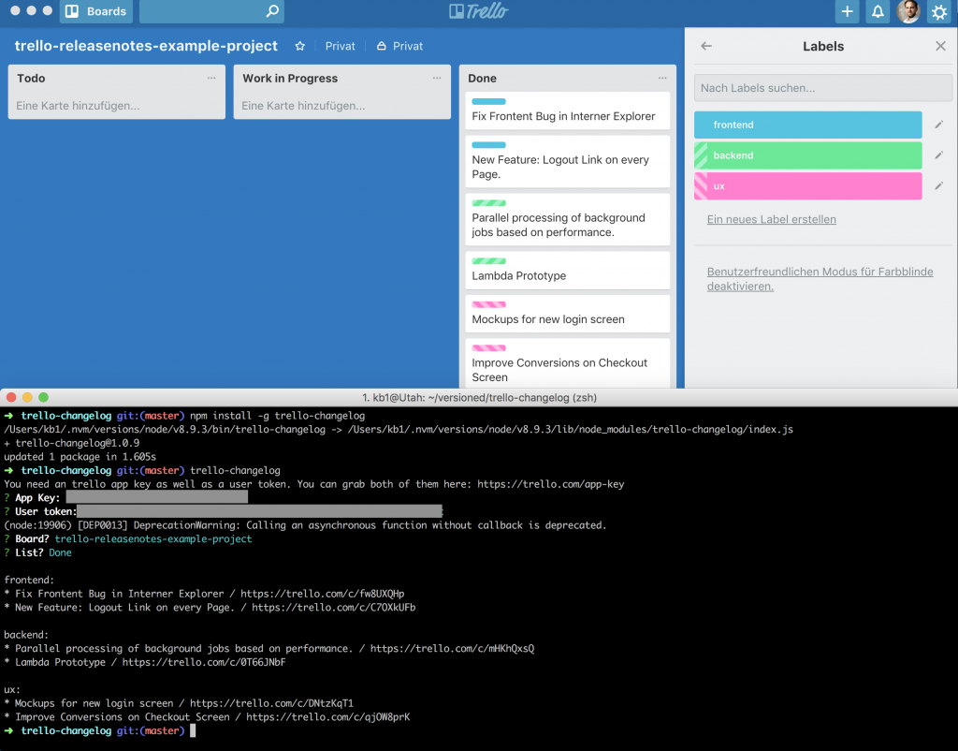Click the first Privat team label
Image resolution: width=958 pixels, height=751 pixels.
click(x=340, y=46)
